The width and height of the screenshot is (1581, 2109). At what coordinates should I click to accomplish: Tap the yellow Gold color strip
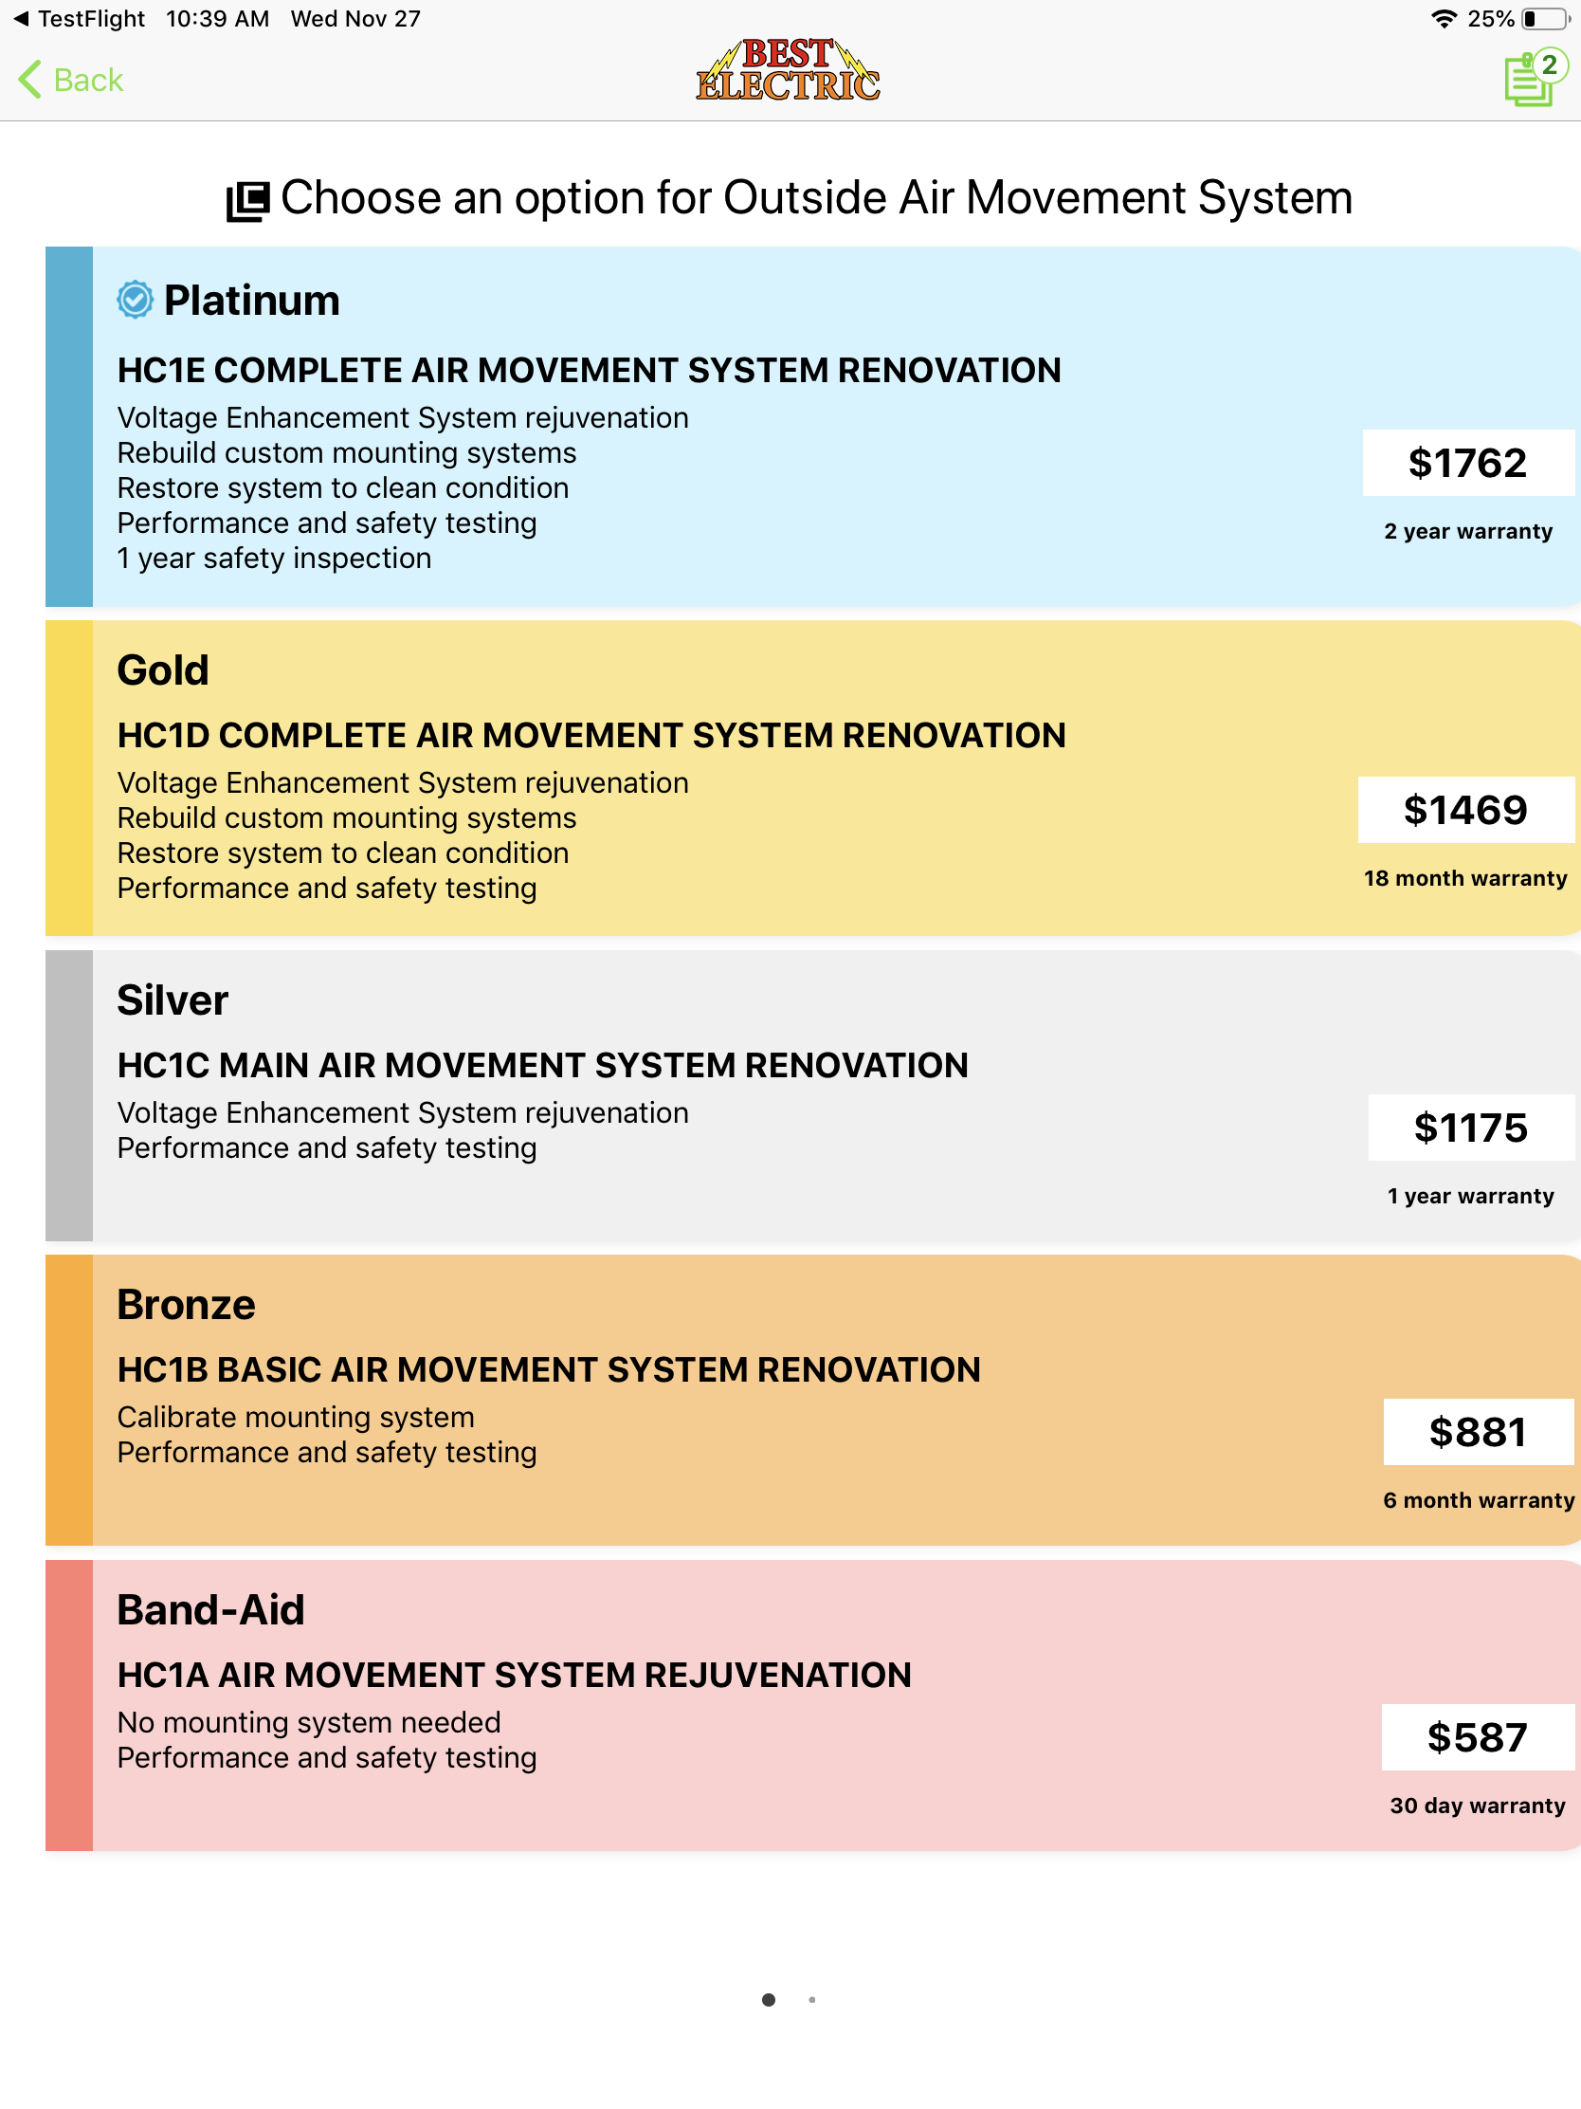(x=68, y=778)
